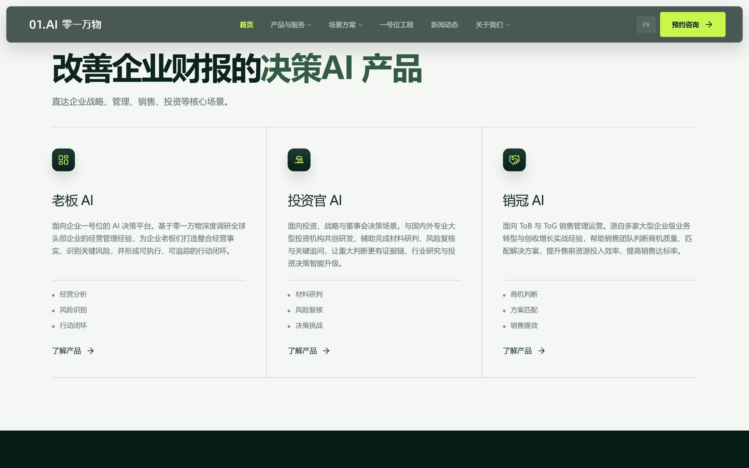Click the chevron next to 产品与服务
The height and width of the screenshot is (468, 749).
coord(309,25)
